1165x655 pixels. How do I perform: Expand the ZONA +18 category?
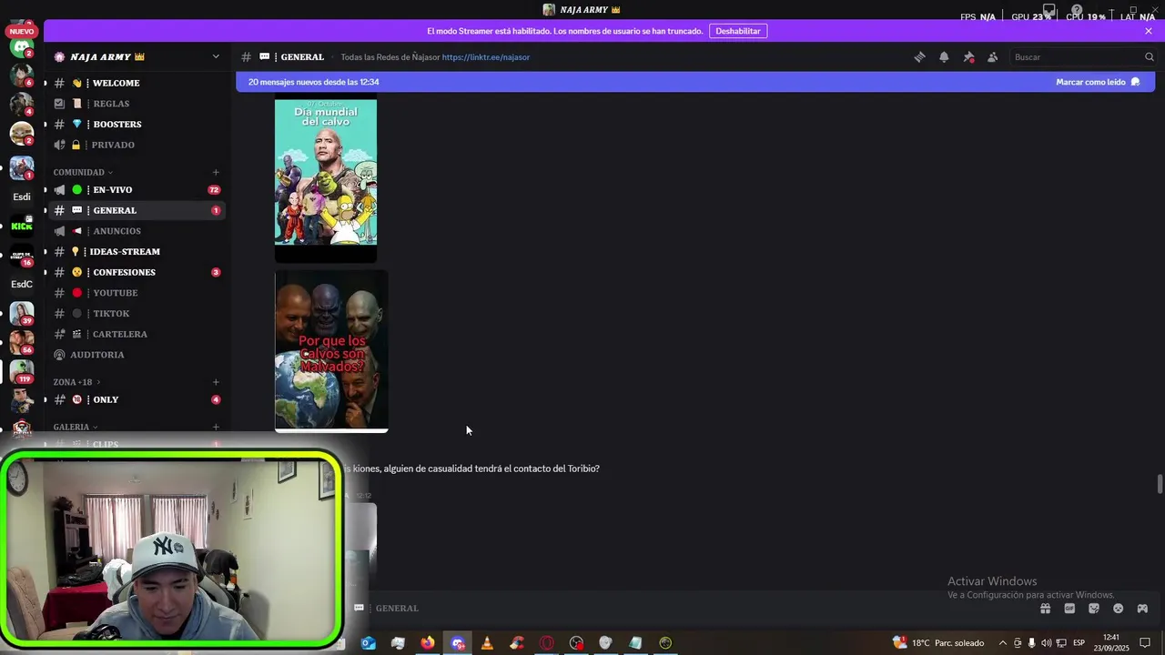pyautogui.click(x=76, y=382)
